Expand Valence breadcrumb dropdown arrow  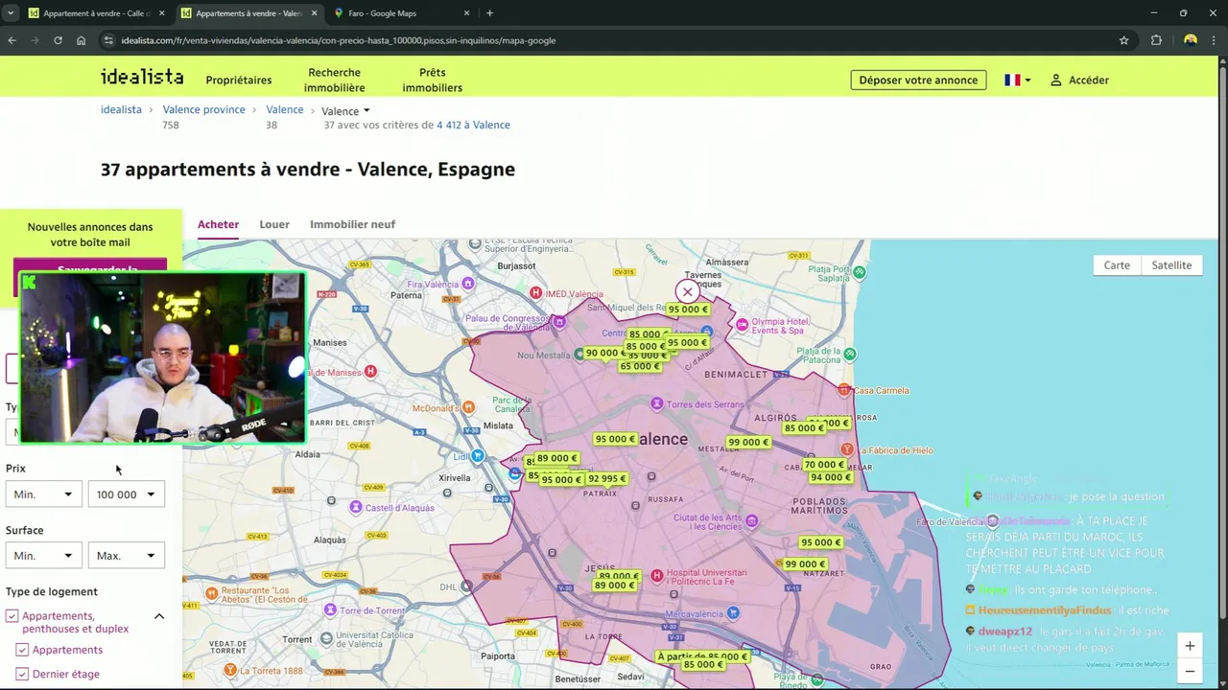click(x=366, y=111)
